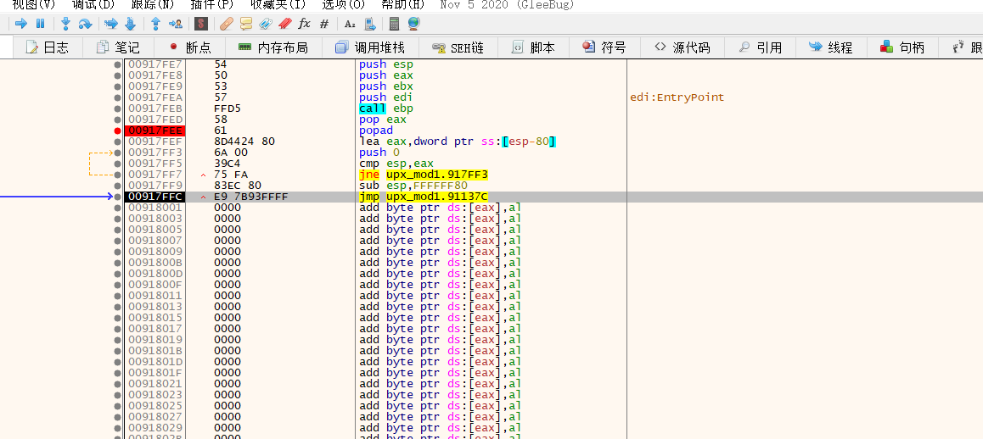Click the Run Till Return icon
The image size is (983, 439).
pyautogui.click(x=156, y=24)
